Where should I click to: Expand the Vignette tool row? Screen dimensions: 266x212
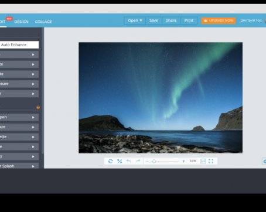point(19,137)
